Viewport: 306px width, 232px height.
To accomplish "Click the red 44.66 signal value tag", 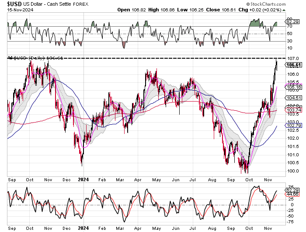I will point(292,193).
